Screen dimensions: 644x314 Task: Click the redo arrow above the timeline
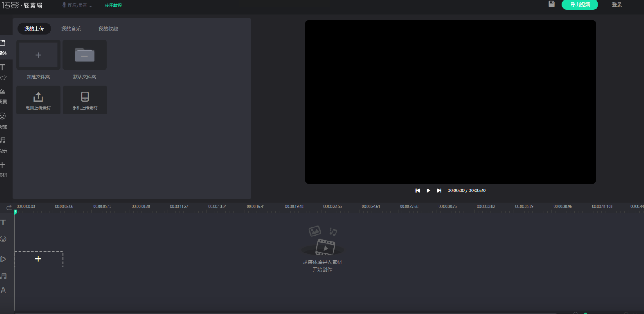pos(9,208)
